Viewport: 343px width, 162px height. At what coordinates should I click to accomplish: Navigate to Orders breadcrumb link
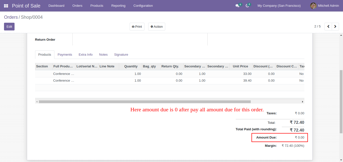[x=11, y=17]
